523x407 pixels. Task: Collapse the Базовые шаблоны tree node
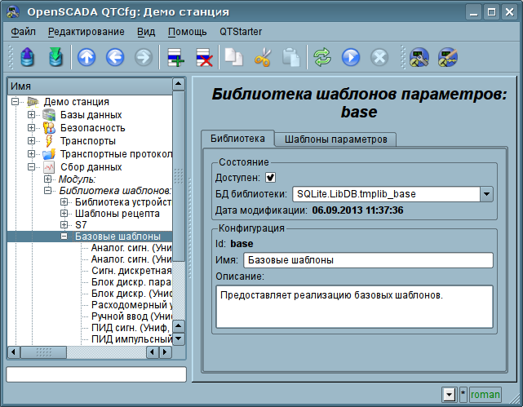coord(64,237)
